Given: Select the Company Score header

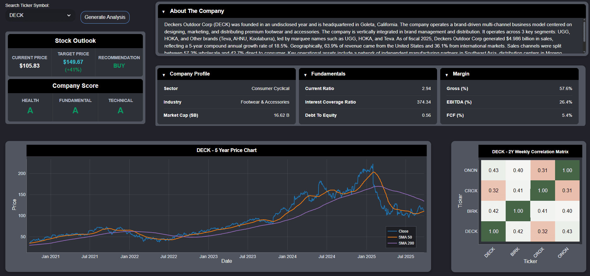Looking at the screenshot, I should (75, 86).
